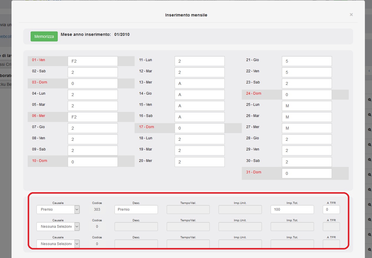Click the field for 25 - Lun
372x258 pixels.
307,106
